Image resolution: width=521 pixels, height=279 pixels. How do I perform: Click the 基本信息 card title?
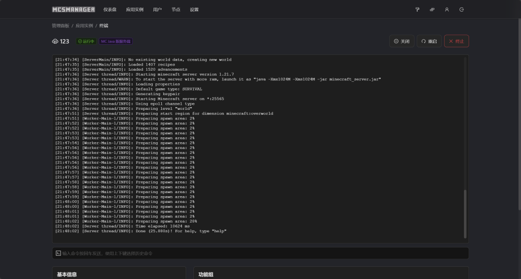coord(67,274)
